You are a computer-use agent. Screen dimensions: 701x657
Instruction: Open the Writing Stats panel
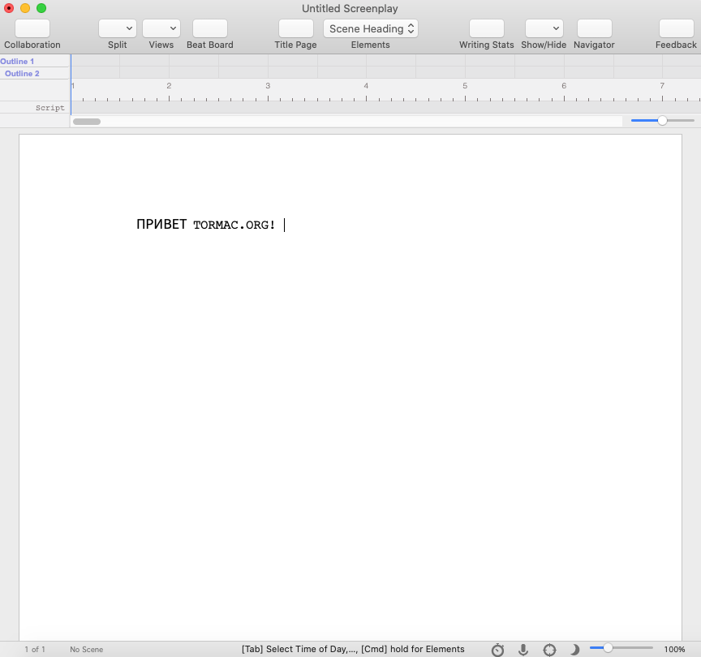pos(486,29)
